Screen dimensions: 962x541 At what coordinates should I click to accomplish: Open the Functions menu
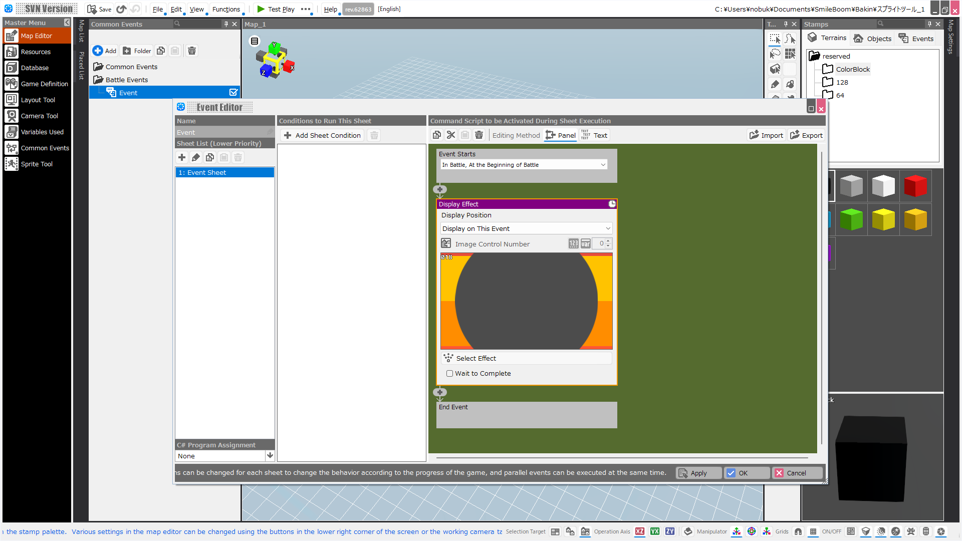[226, 9]
